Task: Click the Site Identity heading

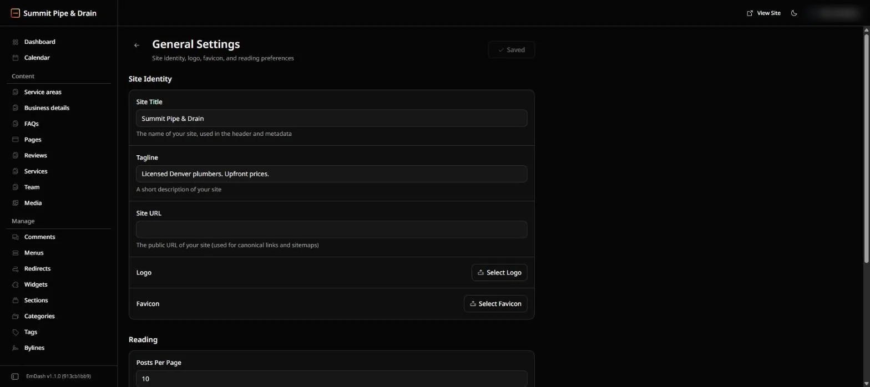Action: (x=150, y=79)
